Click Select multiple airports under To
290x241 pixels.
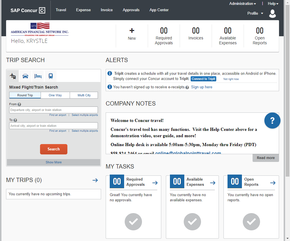coord(85,131)
